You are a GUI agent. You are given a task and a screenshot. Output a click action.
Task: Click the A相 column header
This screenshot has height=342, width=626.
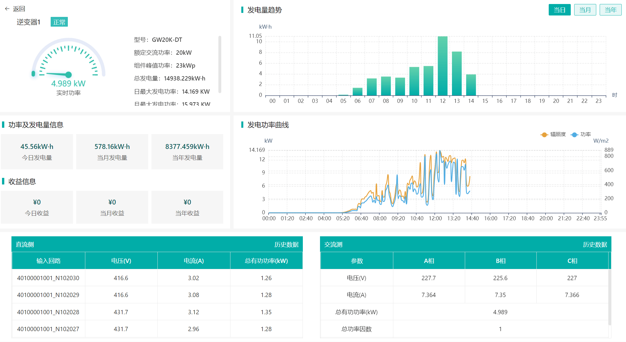click(x=429, y=261)
